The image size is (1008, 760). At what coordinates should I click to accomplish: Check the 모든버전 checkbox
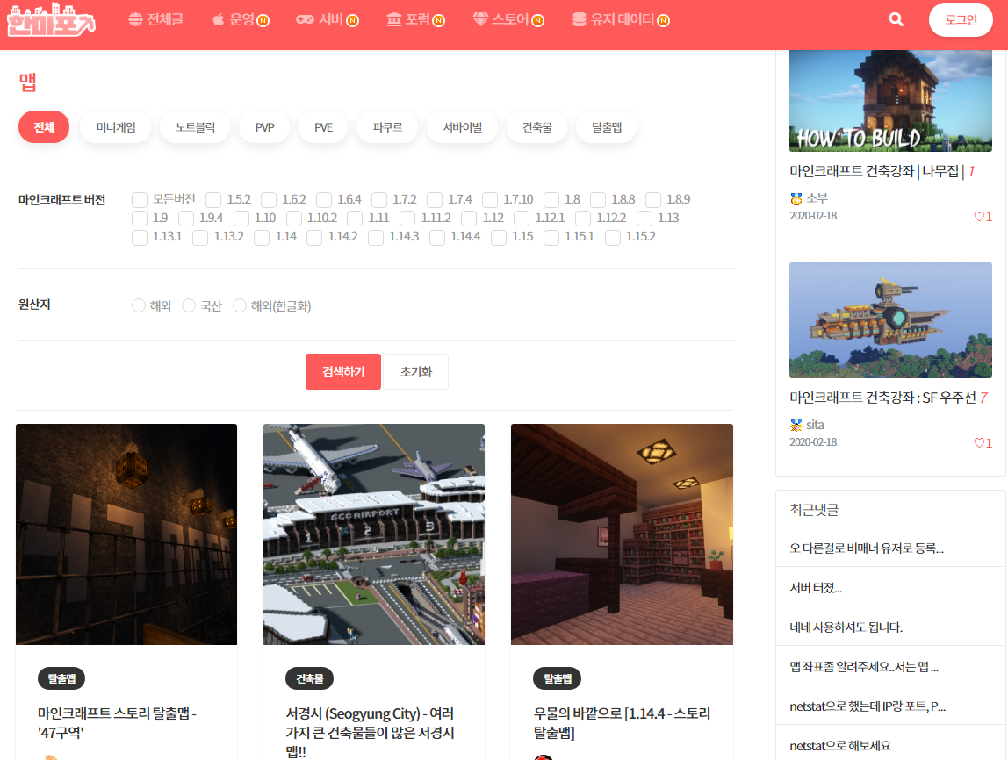pos(140,200)
